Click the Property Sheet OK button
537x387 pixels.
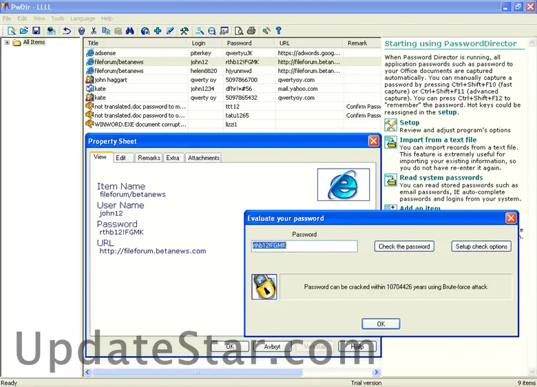point(230,346)
